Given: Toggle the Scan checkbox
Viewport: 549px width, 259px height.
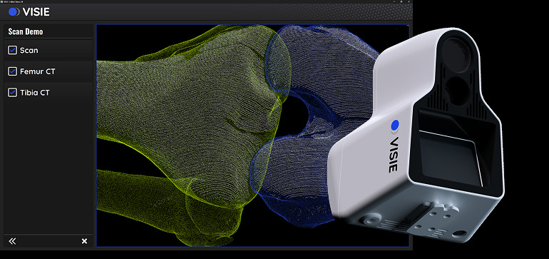Looking at the screenshot, I should tap(12, 50).
